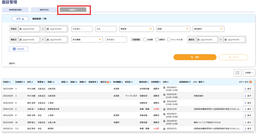Click calendar icon in 面談日 start field
262x136 pixels.
click(x=198, y=40)
